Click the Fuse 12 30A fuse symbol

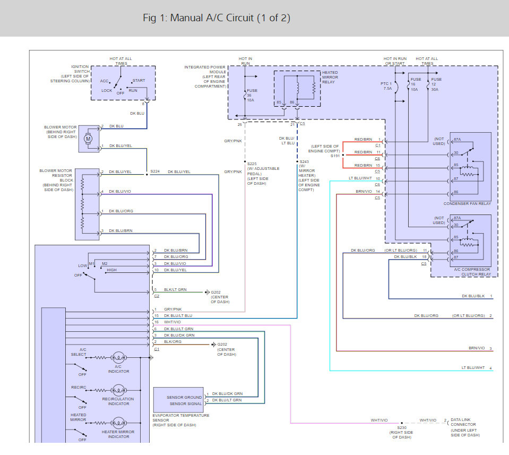click(x=428, y=84)
